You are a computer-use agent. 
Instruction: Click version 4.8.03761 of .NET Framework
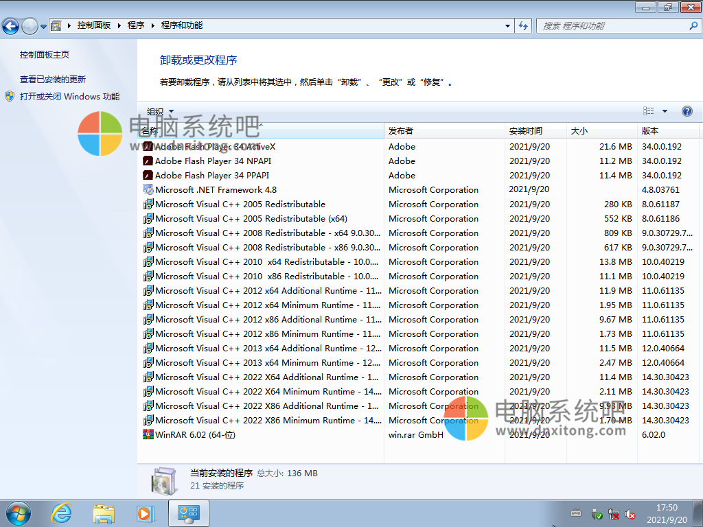[x=660, y=190]
